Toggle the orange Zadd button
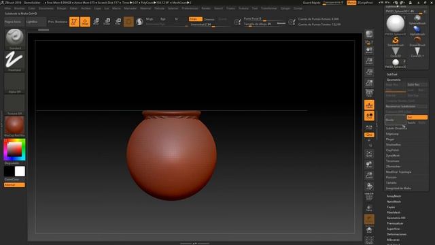This screenshot has width=435, height=245. (x=195, y=19)
